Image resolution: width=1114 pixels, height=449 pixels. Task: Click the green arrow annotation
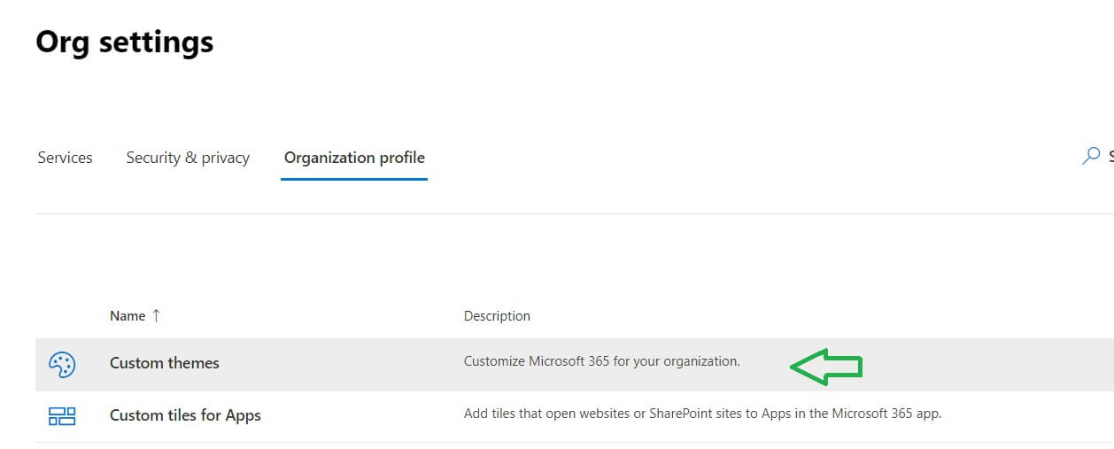click(x=826, y=366)
